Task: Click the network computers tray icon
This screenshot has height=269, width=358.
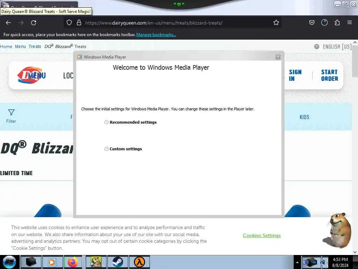Action: pos(311,262)
